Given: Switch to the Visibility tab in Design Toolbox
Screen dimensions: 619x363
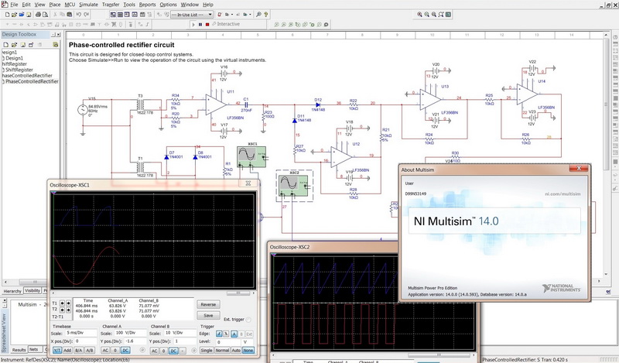Looking at the screenshot, I should pos(32,291).
